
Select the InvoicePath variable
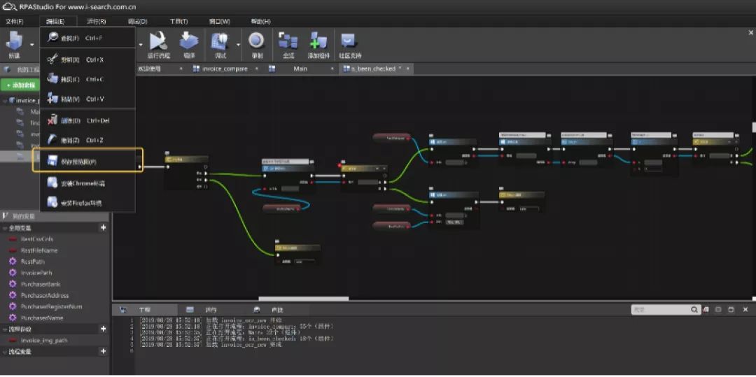[x=36, y=273]
